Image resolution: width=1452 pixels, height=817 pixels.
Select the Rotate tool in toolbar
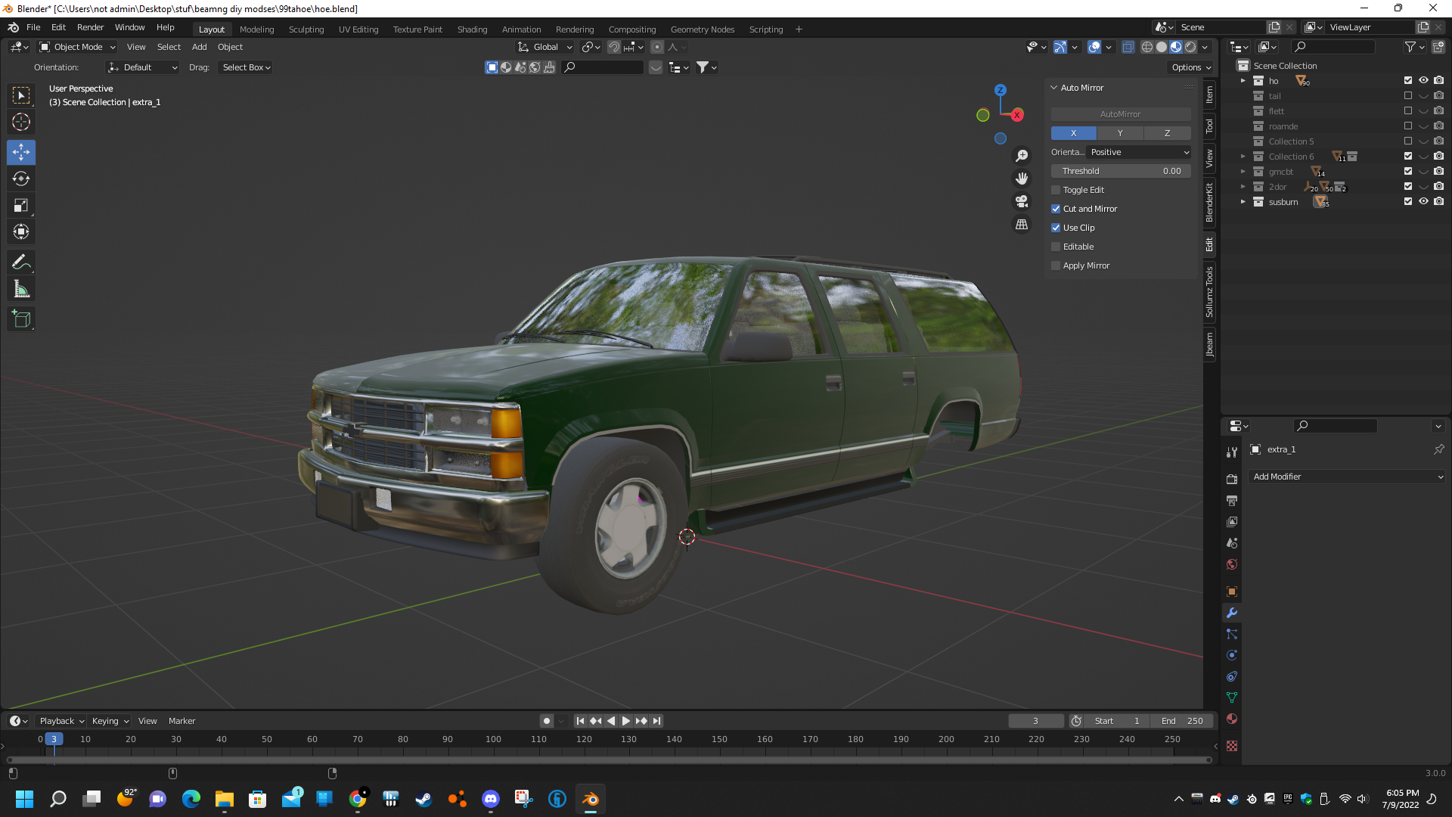click(x=21, y=179)
